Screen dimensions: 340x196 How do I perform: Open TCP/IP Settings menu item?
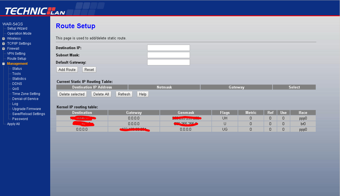point(19,44)
